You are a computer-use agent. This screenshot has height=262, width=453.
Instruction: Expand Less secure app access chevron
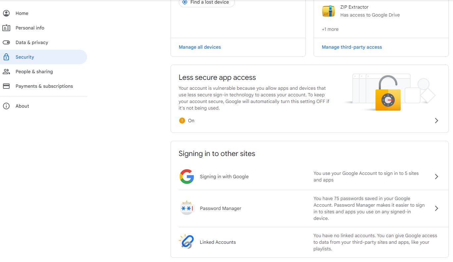pos(436,121)
